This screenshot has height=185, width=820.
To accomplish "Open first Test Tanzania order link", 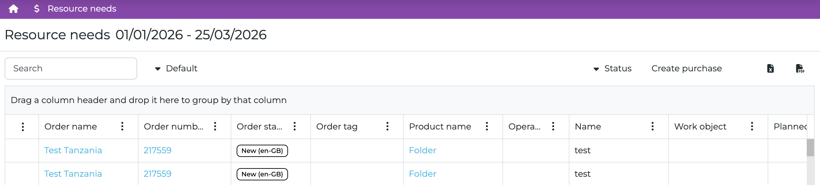I will [73, 150].
